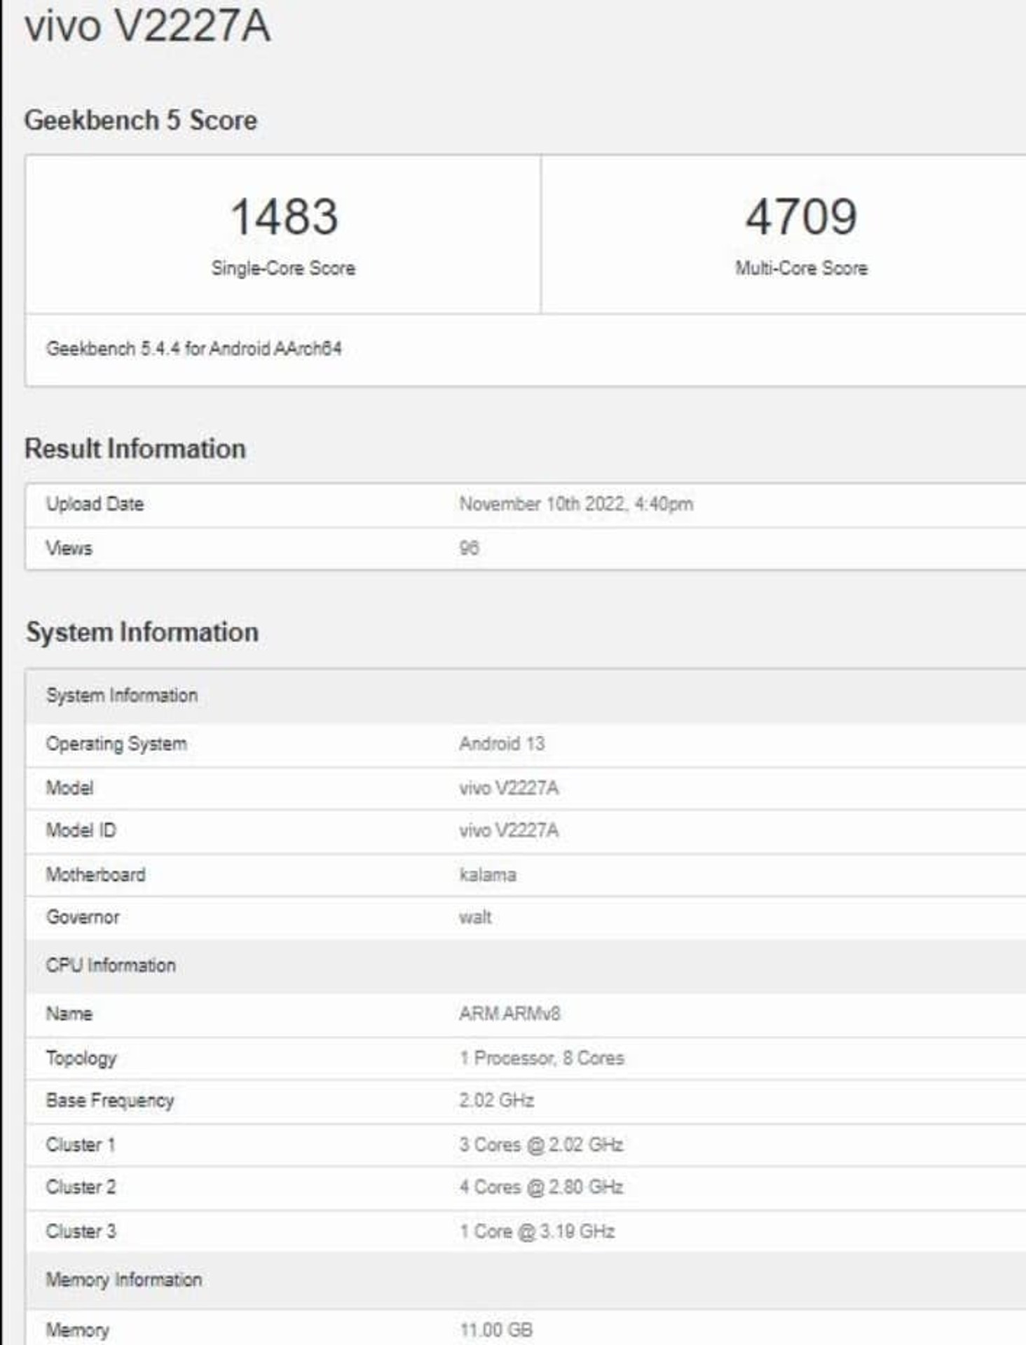Screen dimensions: 1026x1345
Task: Click the views count value 96
Action: coord(469,548)
